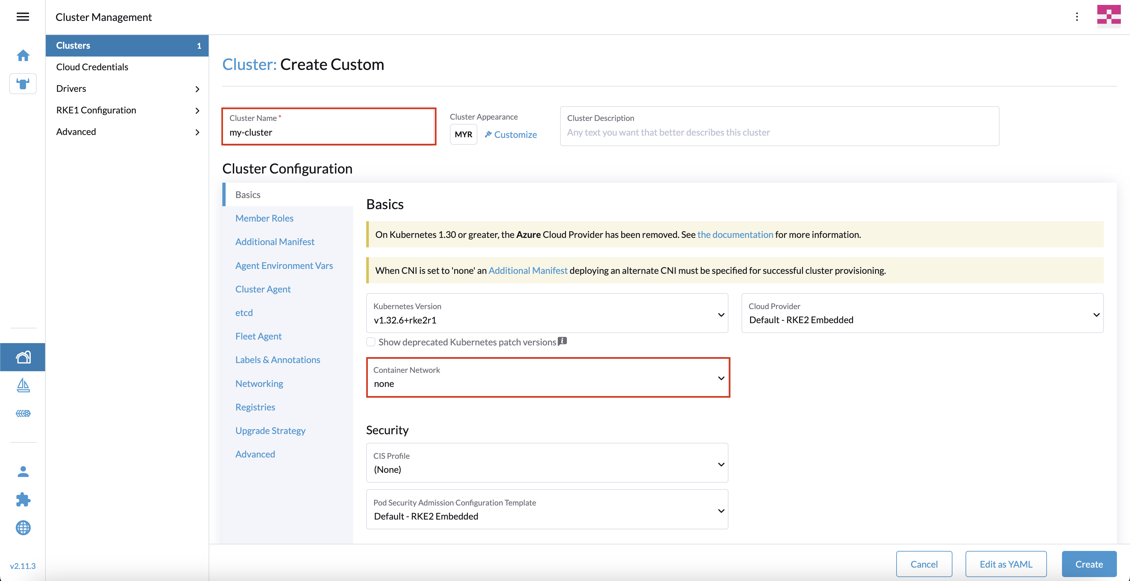The width and height of the screenshot is (1130, 581).
Task: Click the Create button
Action: [1089, 564]
